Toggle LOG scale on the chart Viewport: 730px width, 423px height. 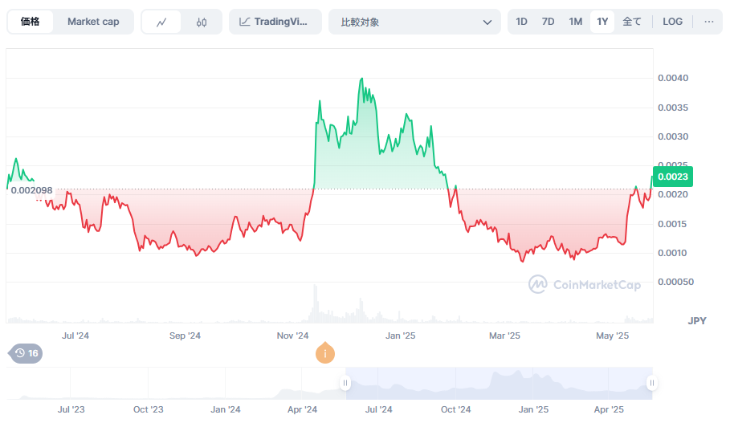coord(672,22)
